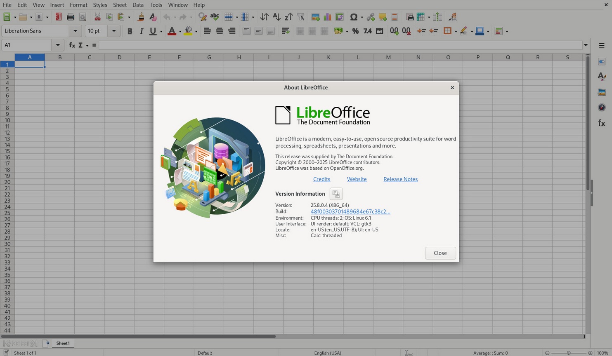Insert a comment
This screenshot has height=356, width=612.
click(x=383, y=17)
